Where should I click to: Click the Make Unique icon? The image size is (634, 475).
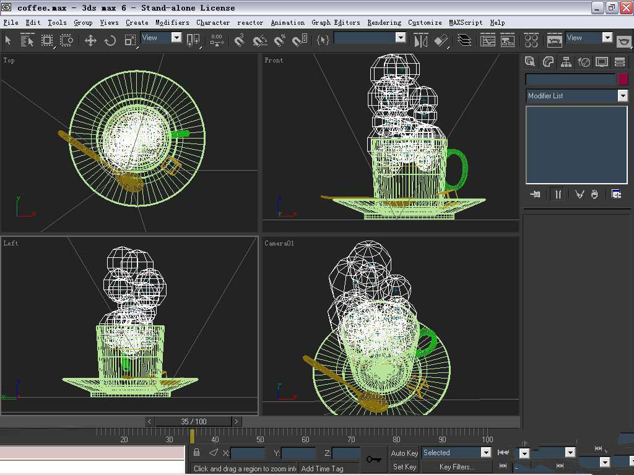[x=580, y=194]
